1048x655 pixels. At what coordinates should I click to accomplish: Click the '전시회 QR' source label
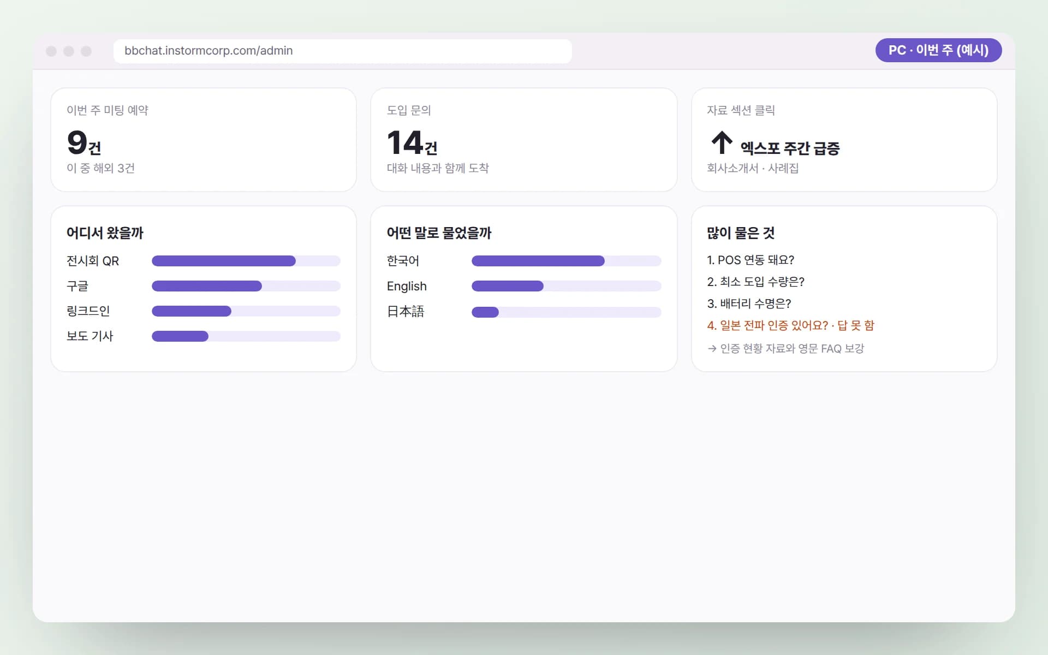pos(93,261)
